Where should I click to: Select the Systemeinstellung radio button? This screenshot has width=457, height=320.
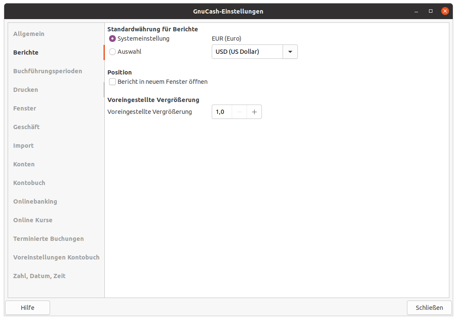tap(112, 39)
